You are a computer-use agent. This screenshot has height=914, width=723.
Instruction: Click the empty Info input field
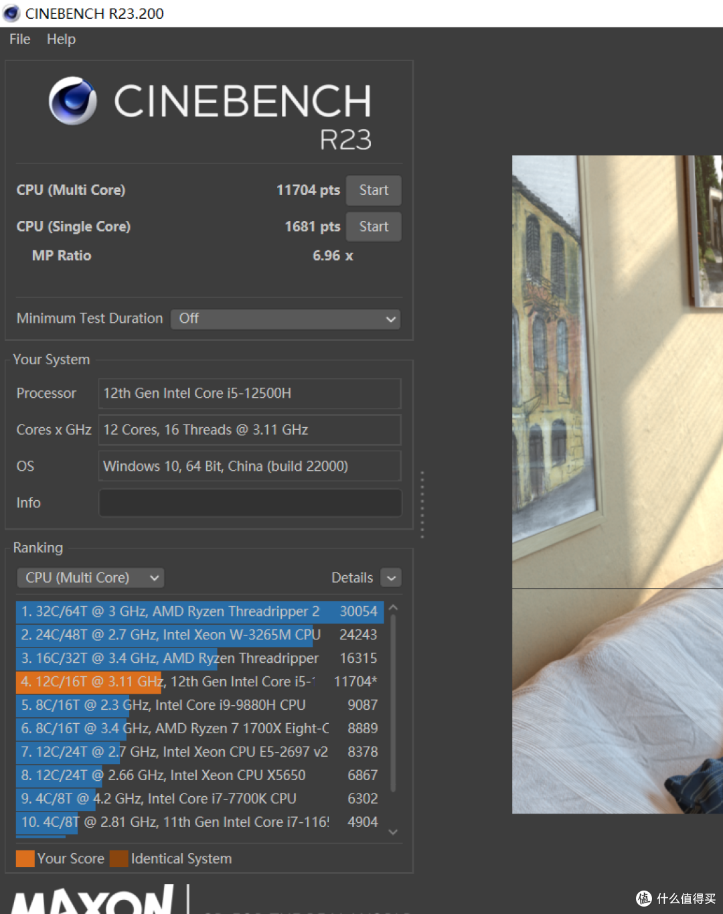(250, 503)
